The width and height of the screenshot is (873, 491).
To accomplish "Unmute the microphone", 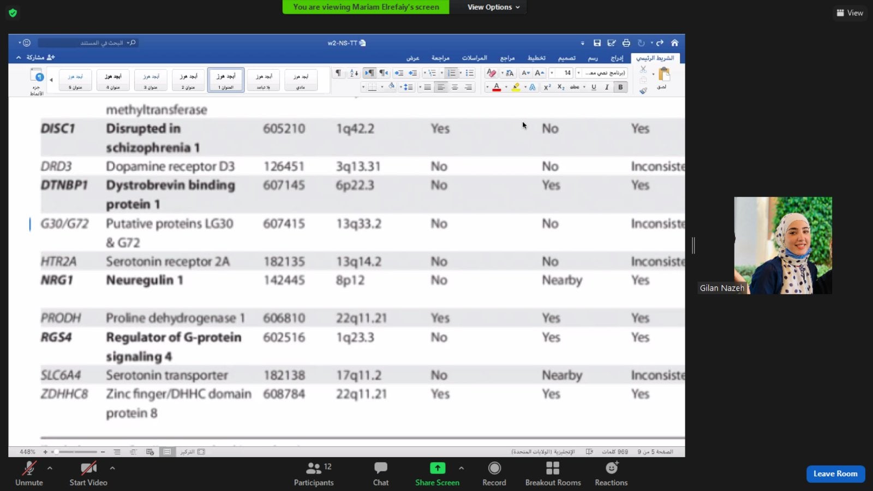I will (29, 468).
